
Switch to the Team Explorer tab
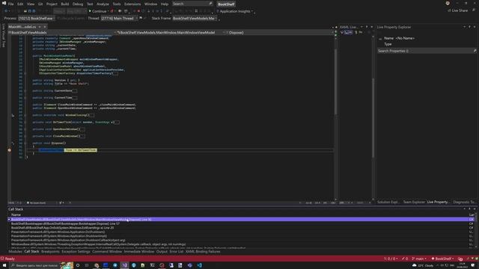[x=414, y=202]
